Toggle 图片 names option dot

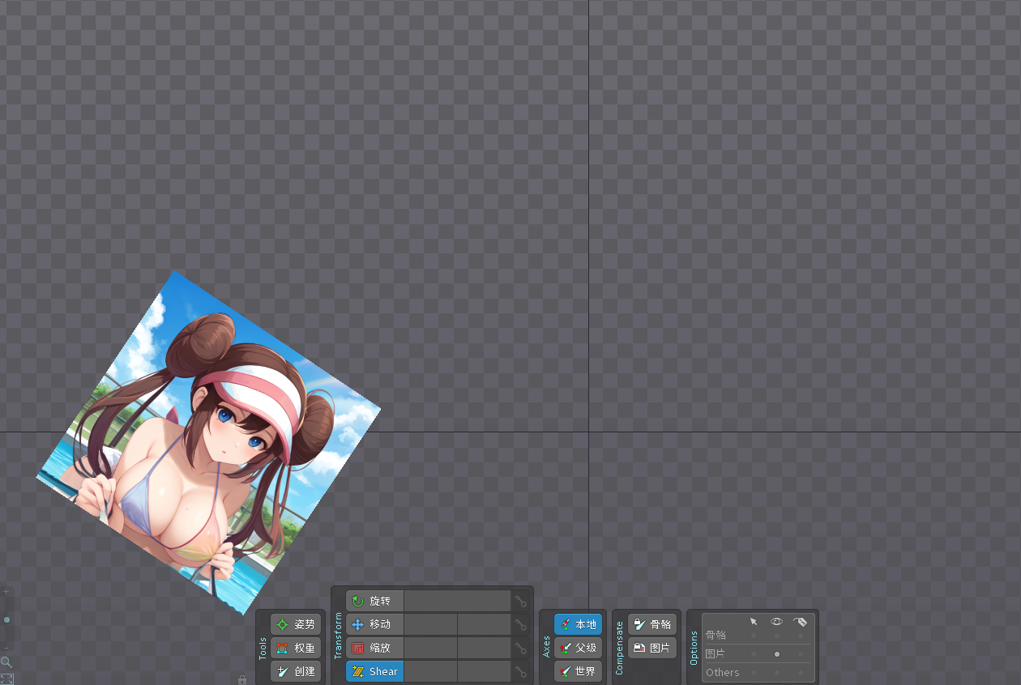[801, 653]
